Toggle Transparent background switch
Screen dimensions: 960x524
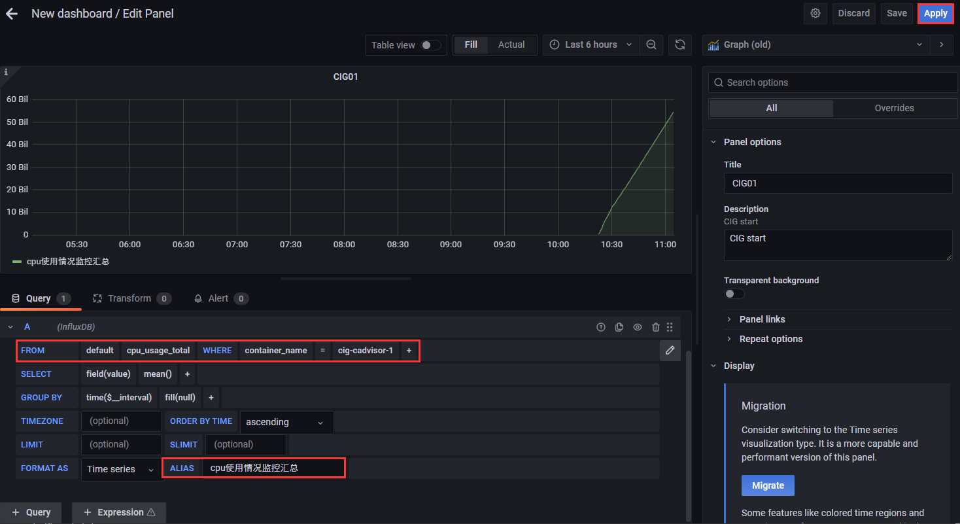[734, 294]
